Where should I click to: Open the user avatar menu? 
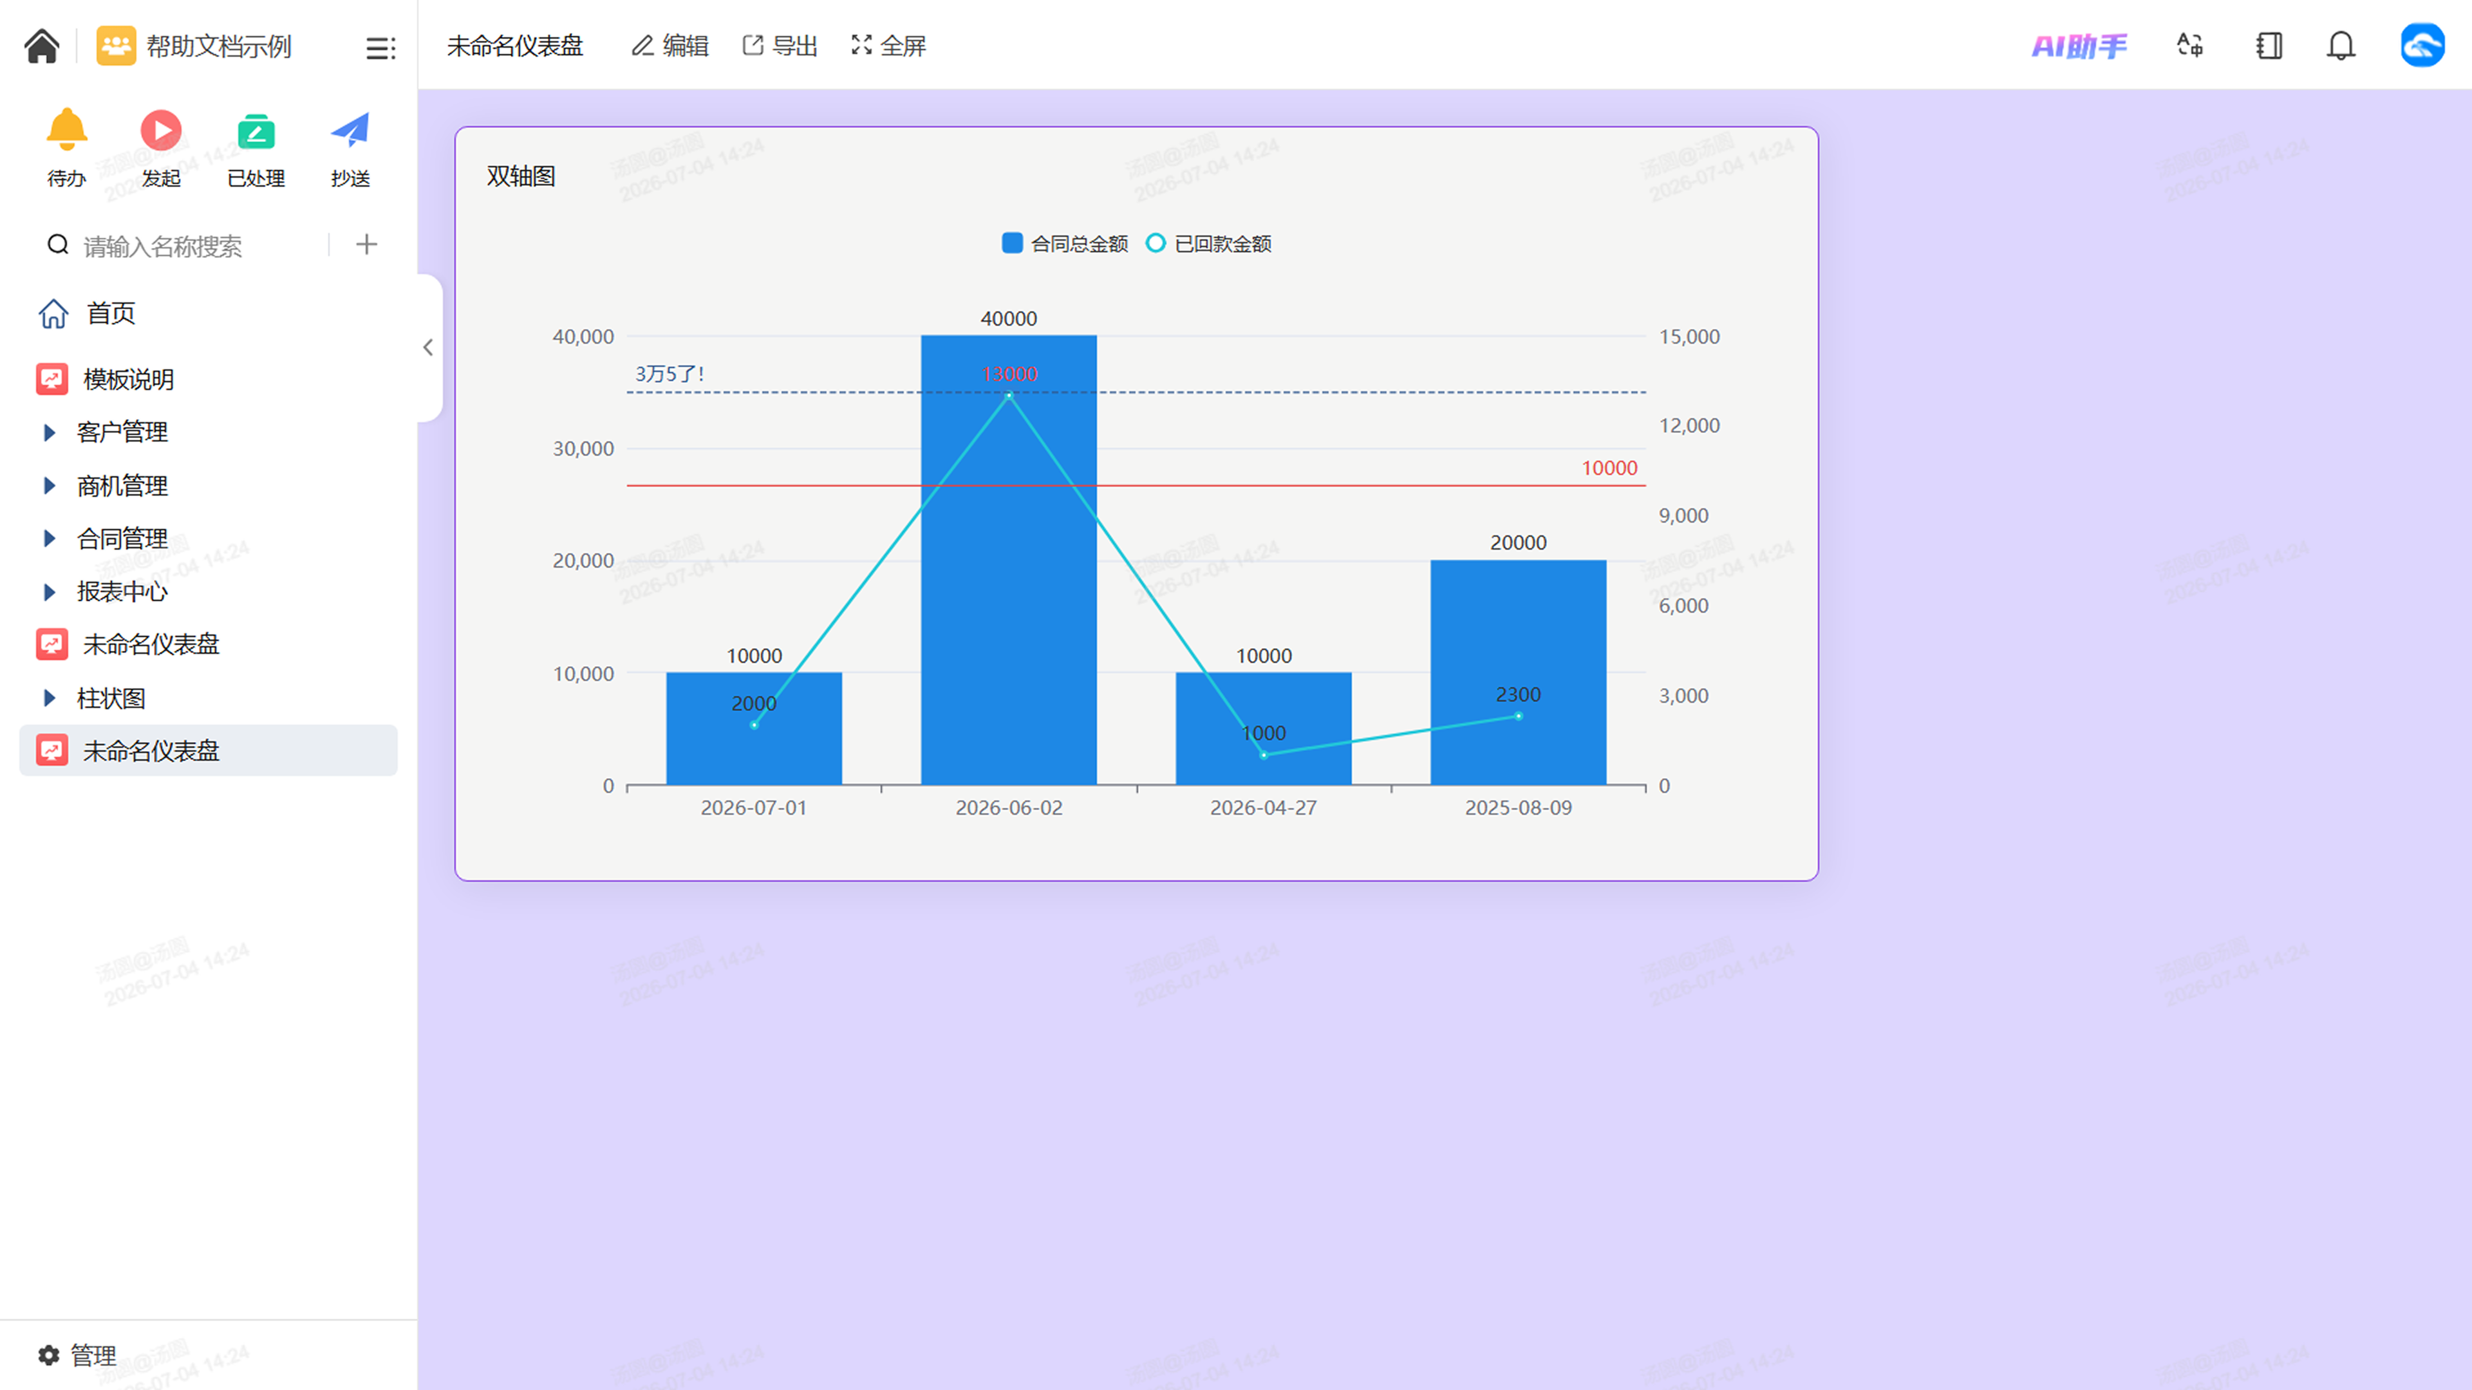(x=2422, y=45)
